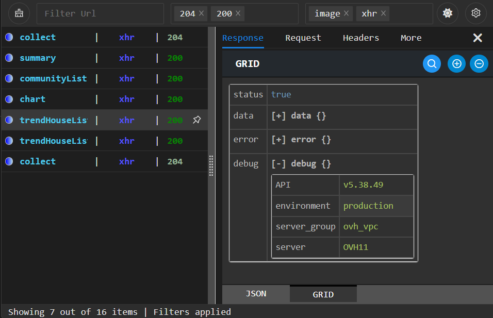Click the server_group value ovh_vpc
This screenshot has height=318, width=493.
point(360,227)
